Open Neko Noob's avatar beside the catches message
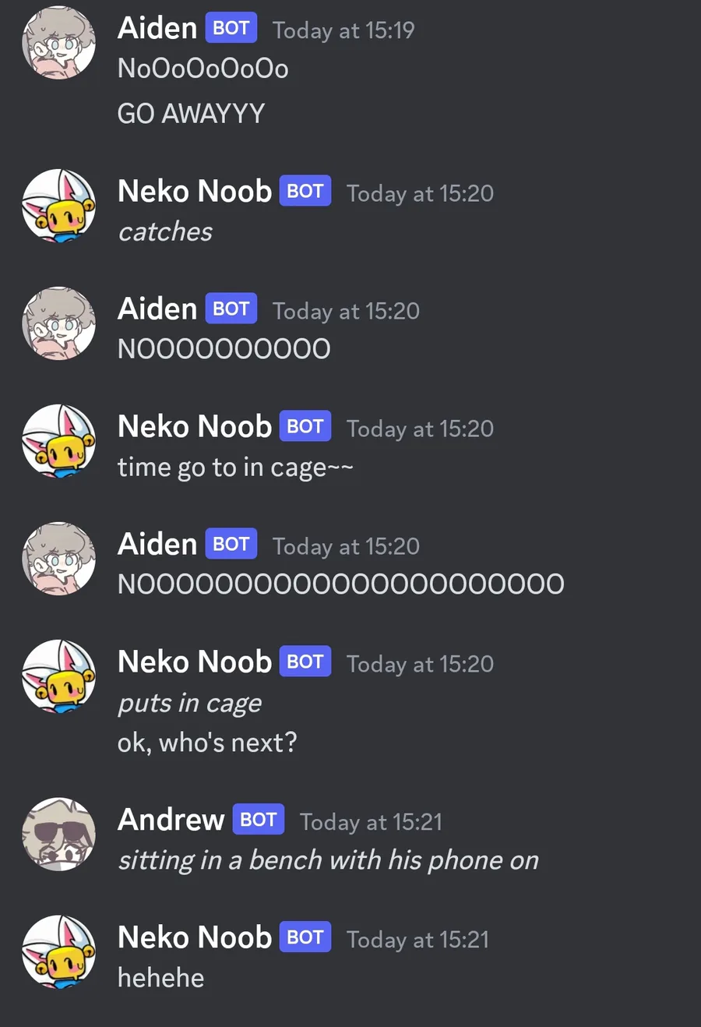Image resolution: width=701 pixels, height=1027 pixels. pos(58,206)
